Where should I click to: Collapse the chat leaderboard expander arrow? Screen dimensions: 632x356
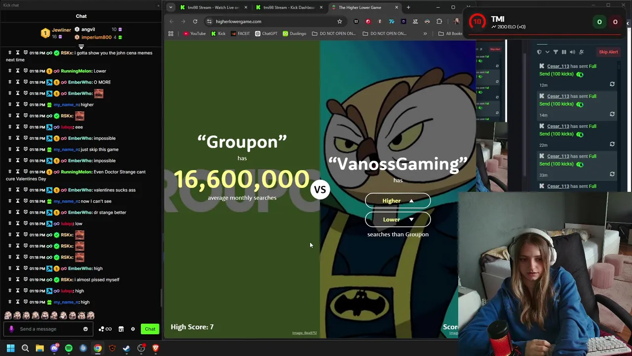pyautogui.click(x=81, y=46)
